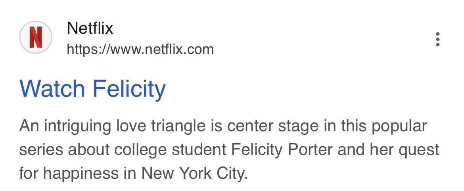Click the word Watch in result title
The width and height of the screenshot is (464, 191).
(x=52, y=88)
